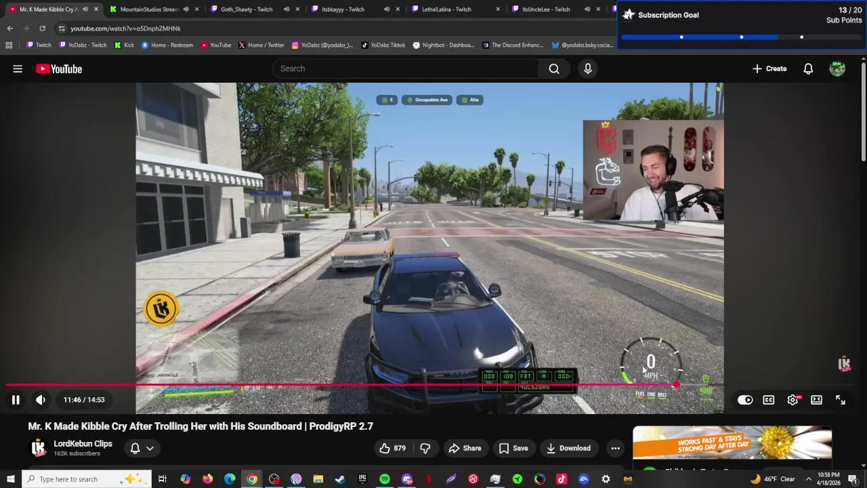Enter fullscreen video mode

click(x=841, y=400)
